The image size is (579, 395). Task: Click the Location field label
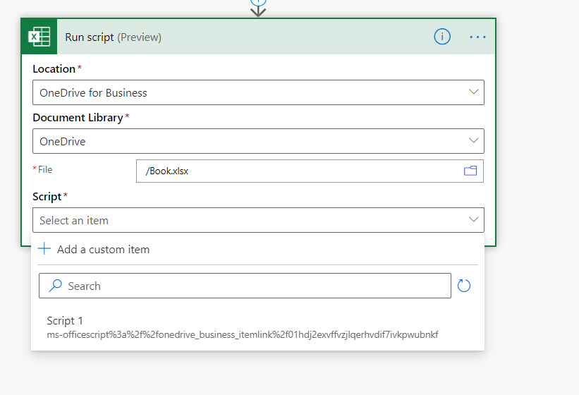[x=54, y=69]
